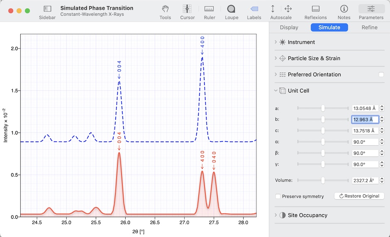
Task: Click the Volume slider
Action: point(323,181)
